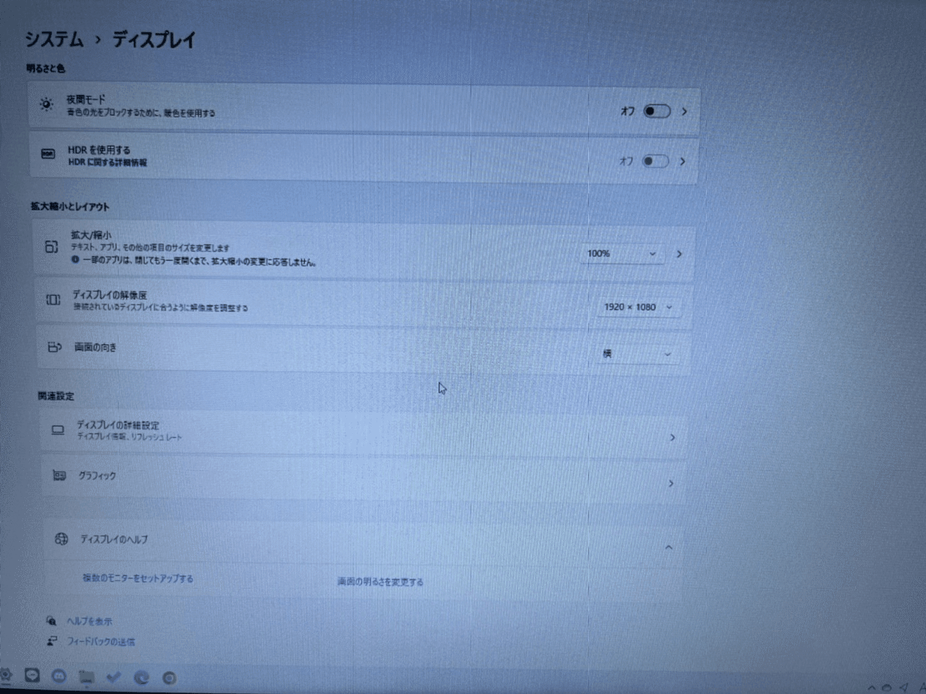
Task: Click the ディスプレイのヘルプ header text
Action: 114,539
